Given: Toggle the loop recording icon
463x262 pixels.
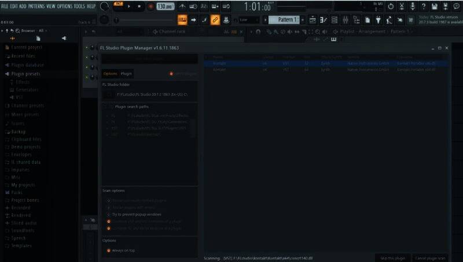Looking at the screenshot, I should pos(226,6).
